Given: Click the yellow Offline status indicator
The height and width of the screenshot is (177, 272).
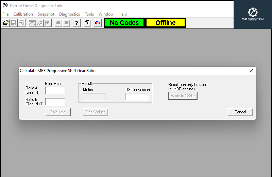Looking at the screenshot, I should [166, 23].
